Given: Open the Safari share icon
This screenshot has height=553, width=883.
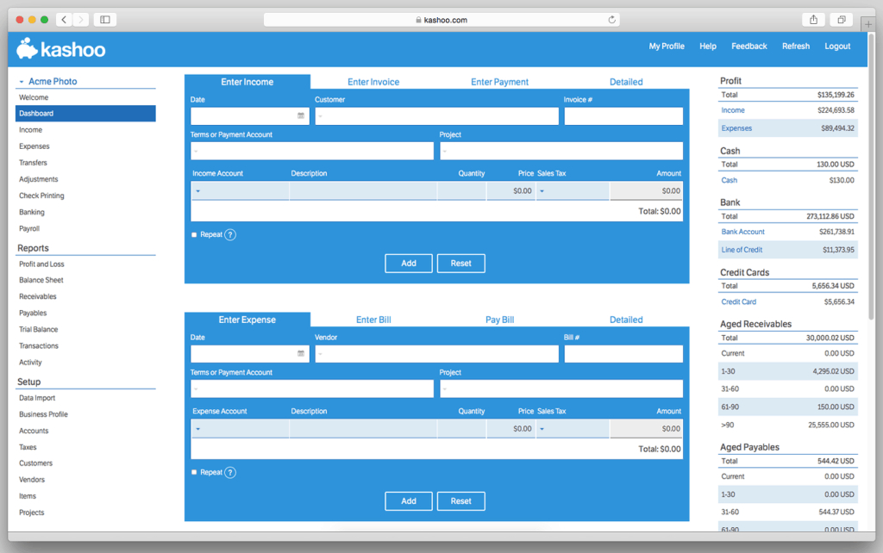Looking at the screenshot, I should 811,18.
